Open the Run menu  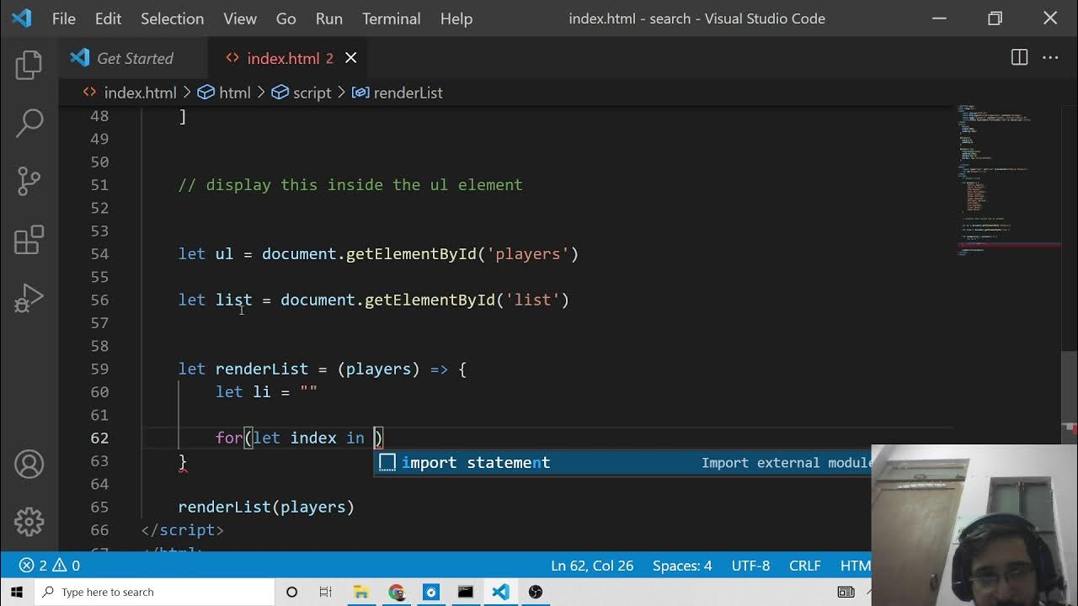pos(328,19)
